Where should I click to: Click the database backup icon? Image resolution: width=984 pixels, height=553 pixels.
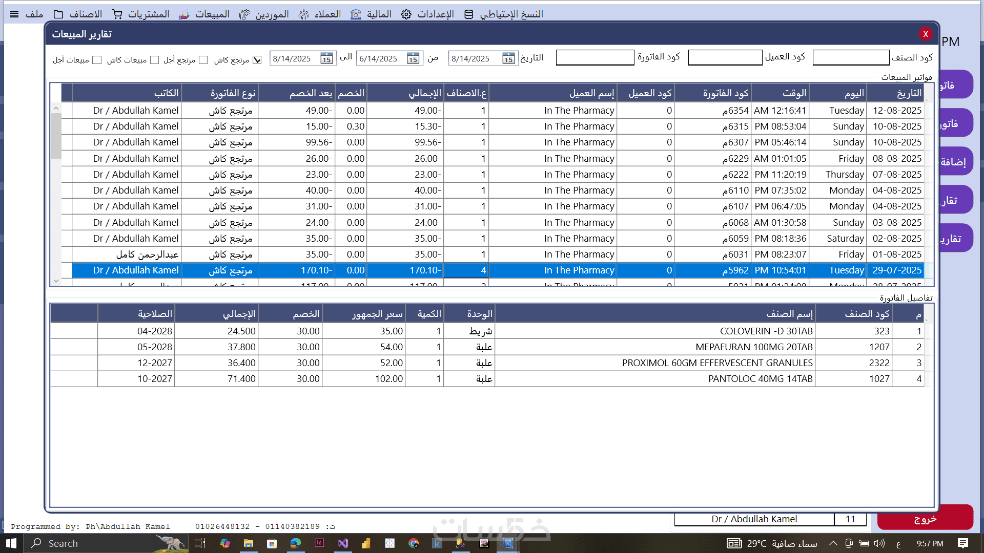468,14
